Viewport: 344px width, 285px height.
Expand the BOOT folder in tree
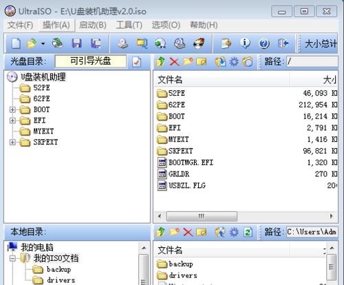12,109
